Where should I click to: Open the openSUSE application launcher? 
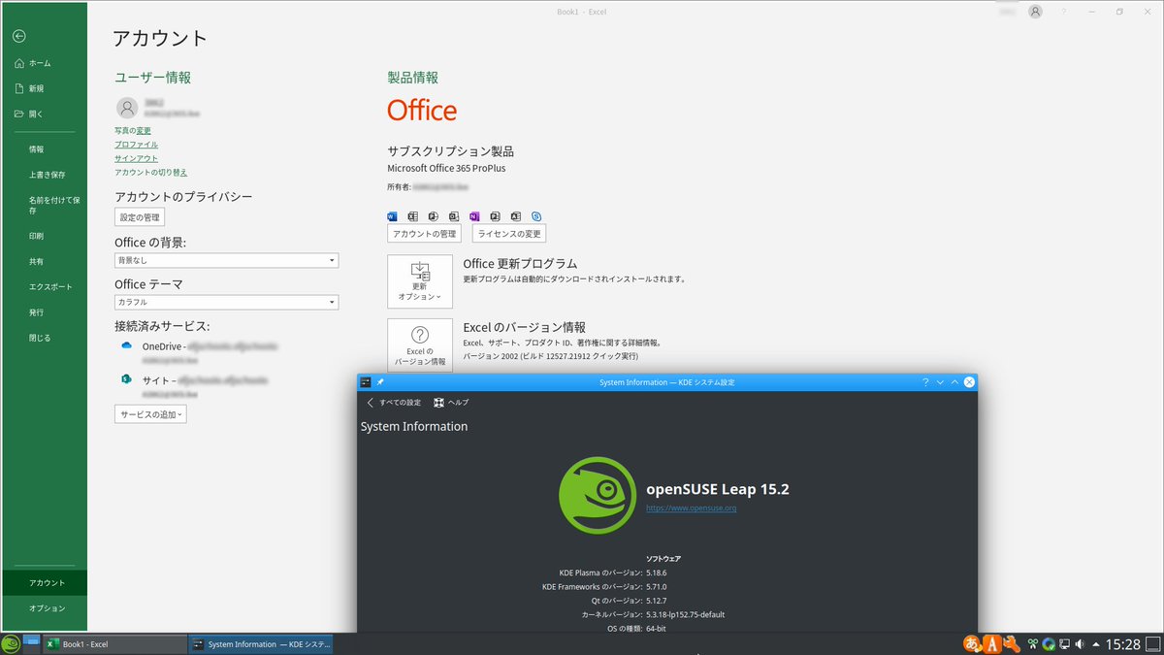point(11,643)
